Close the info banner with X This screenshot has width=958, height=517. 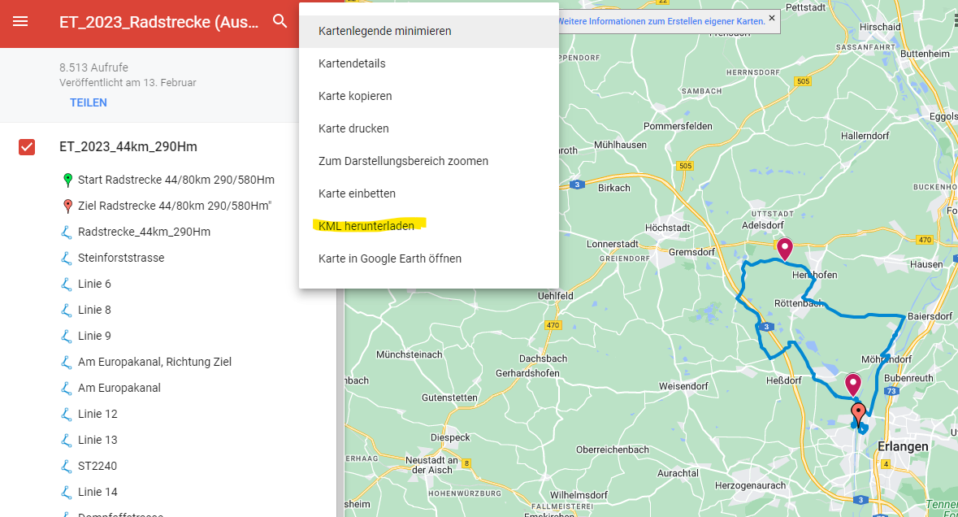771,17
